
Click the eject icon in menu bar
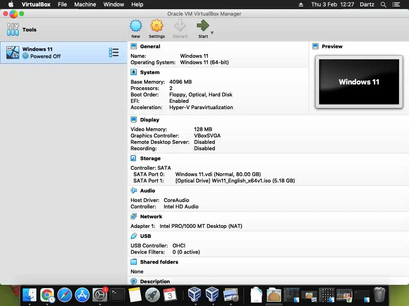[x=301, y=4]
